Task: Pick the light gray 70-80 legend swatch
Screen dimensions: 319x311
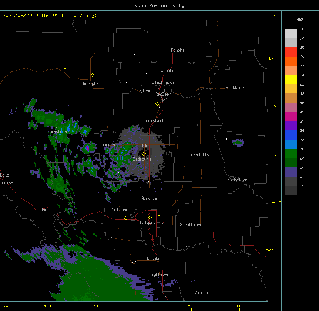Action: click(x=291, y=34)
